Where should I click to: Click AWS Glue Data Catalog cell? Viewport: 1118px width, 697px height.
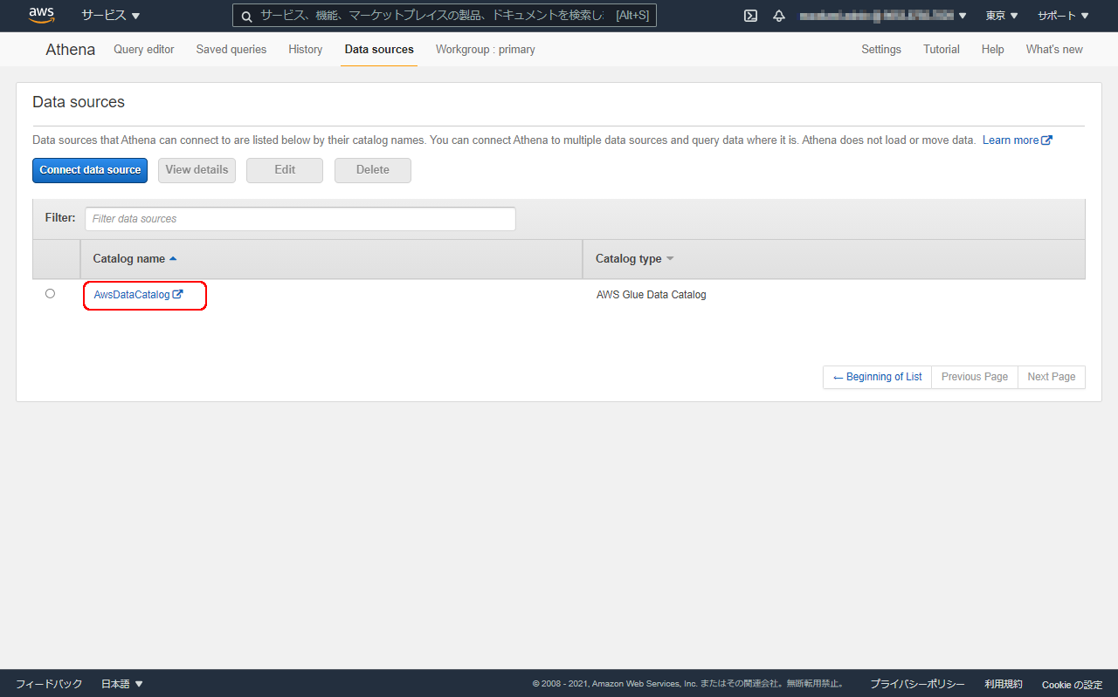point(652,295)
